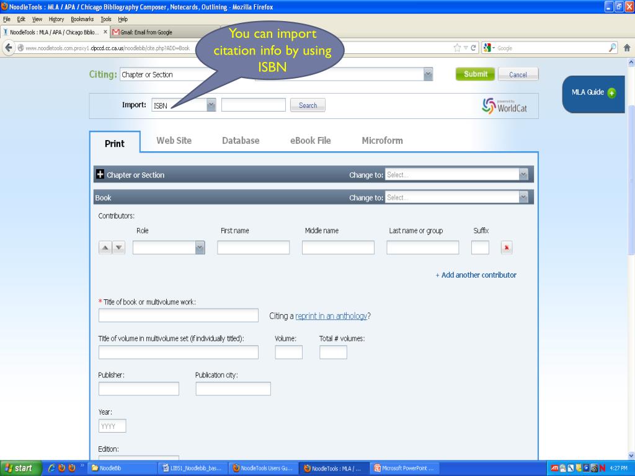Screen dimensions: 635x476
Task: Open the MLA Guide panel
Action: coord(593,93)
